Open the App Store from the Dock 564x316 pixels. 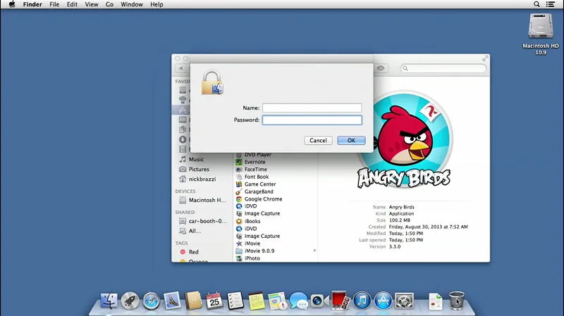pos(383,301)
